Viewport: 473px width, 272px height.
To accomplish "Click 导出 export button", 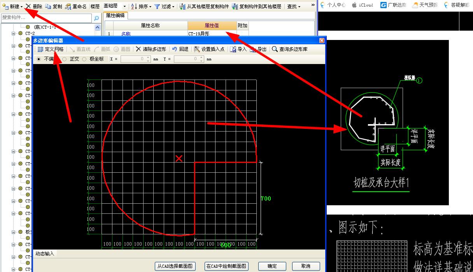I will pyautogui.click(x=258, y=49).
